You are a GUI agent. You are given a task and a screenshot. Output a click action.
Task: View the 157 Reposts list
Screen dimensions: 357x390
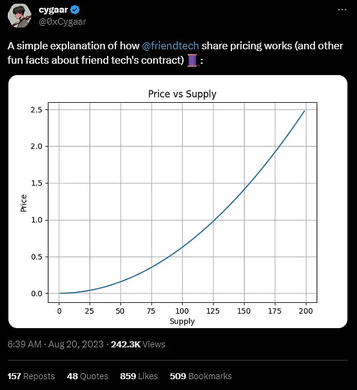pyautogui.click(x=31, y=376)
